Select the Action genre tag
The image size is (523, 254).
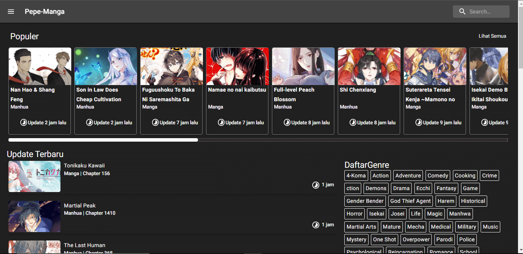click(381, 175)
